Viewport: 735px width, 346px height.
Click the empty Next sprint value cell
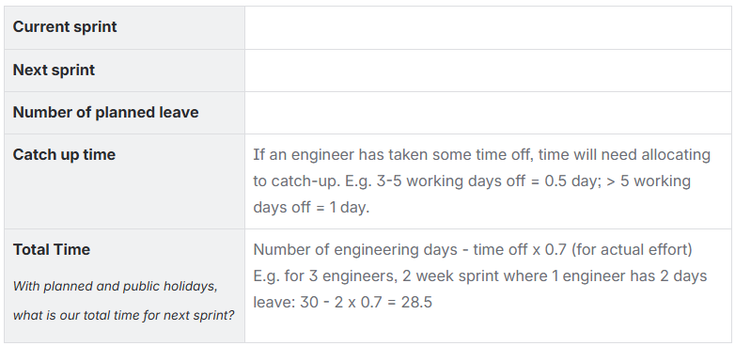coord(488,71)
